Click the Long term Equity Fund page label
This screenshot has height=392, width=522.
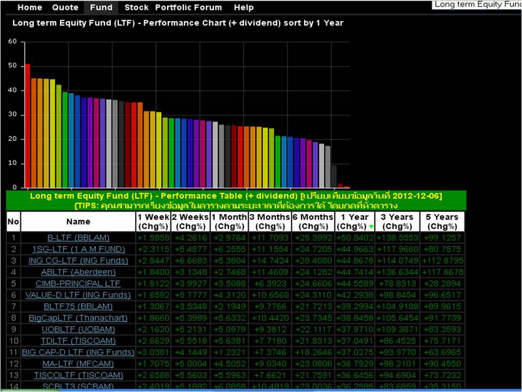(x=478, y=5)
